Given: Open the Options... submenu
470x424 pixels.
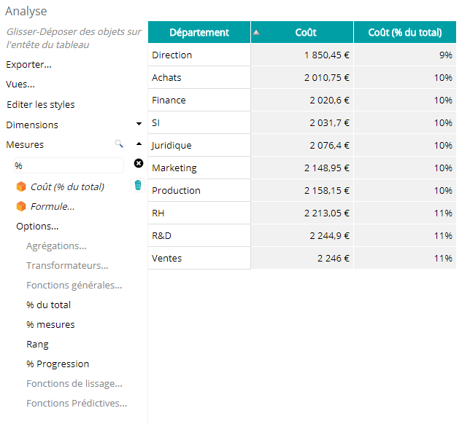Looking at the screenshot, I should 37,227.
